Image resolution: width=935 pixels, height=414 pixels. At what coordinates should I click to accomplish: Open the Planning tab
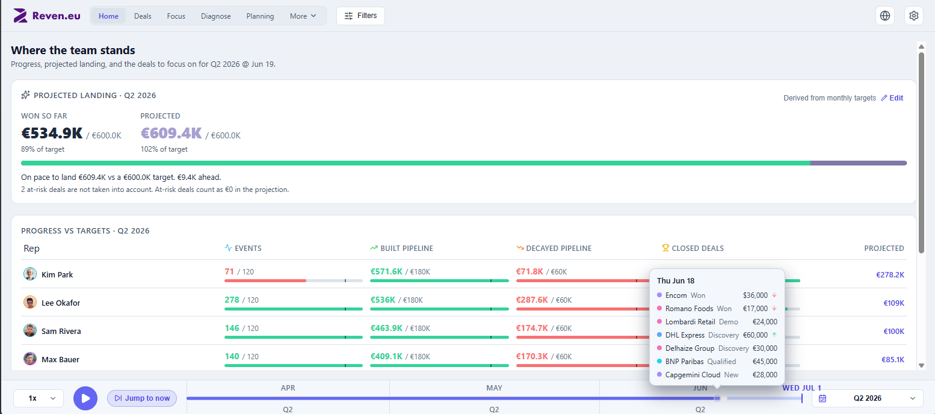(260, 16)
